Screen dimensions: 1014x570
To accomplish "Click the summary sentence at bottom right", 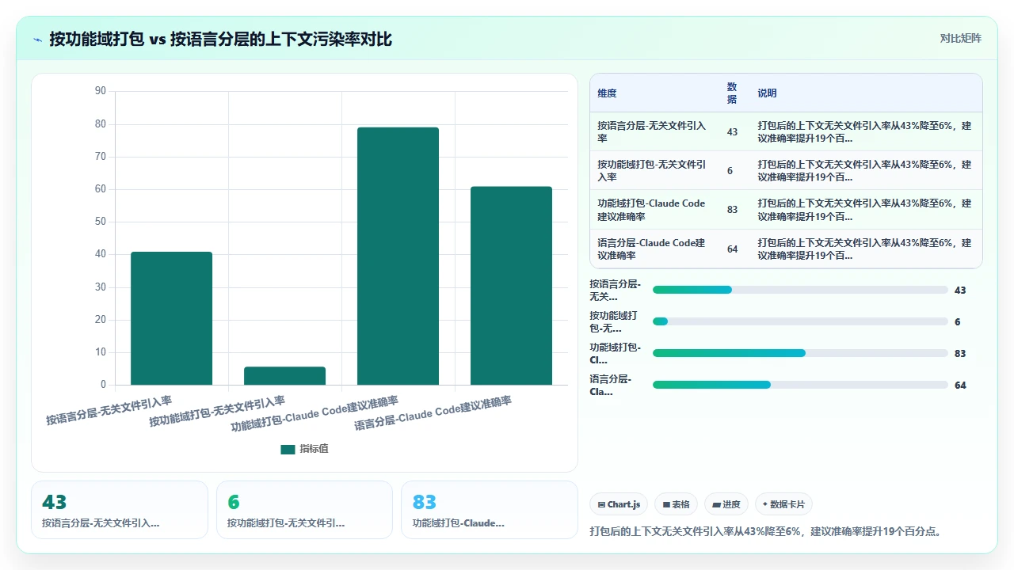I will (767, 531).
